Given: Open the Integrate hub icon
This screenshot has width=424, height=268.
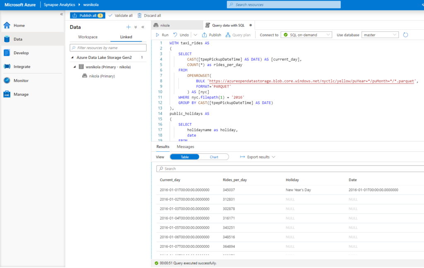Looking at the screenshot, I should pyautogui.click(x=7, y=67).
